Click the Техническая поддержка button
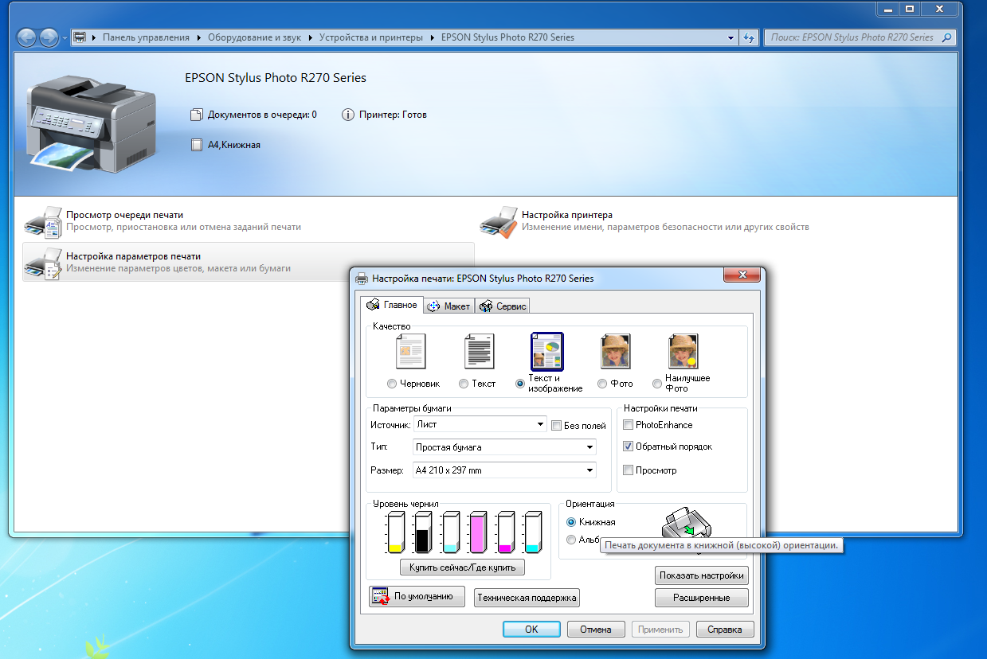 (527, 598)
